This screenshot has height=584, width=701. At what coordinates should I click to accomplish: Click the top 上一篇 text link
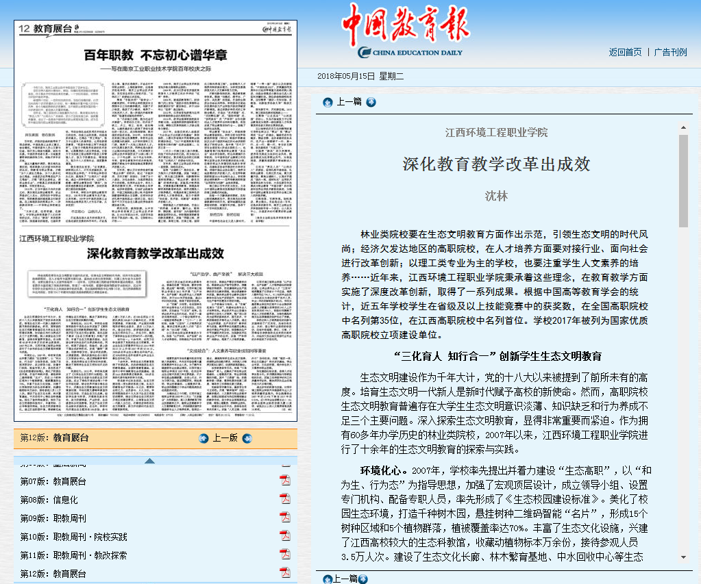click(349, 102)
